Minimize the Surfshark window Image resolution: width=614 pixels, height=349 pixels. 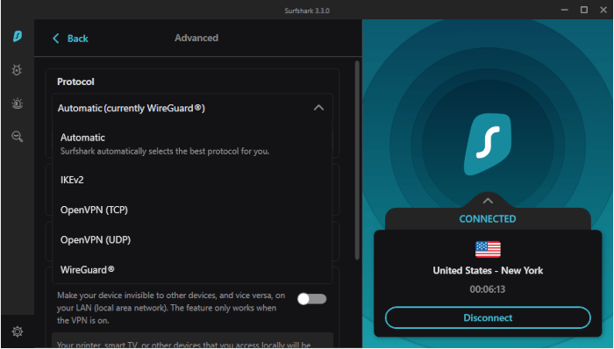coord(564,10)
